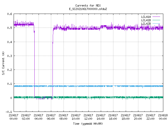
Task: Click the 0.5 y-axis tick label
Action: (9, 28)
